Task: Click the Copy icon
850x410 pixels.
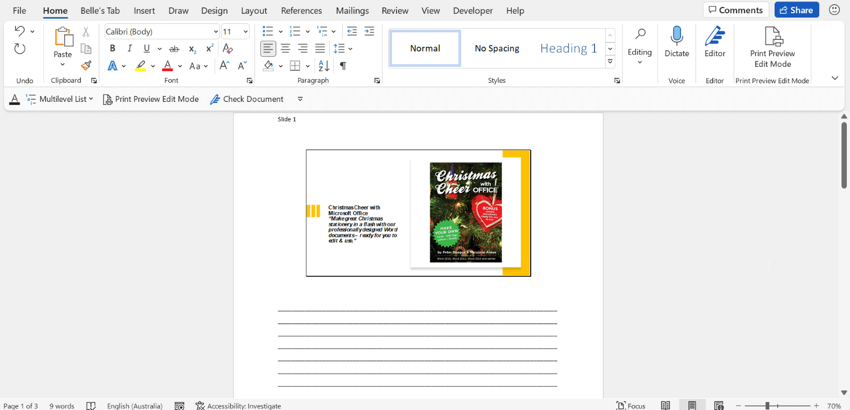Action: click(86, 49)
